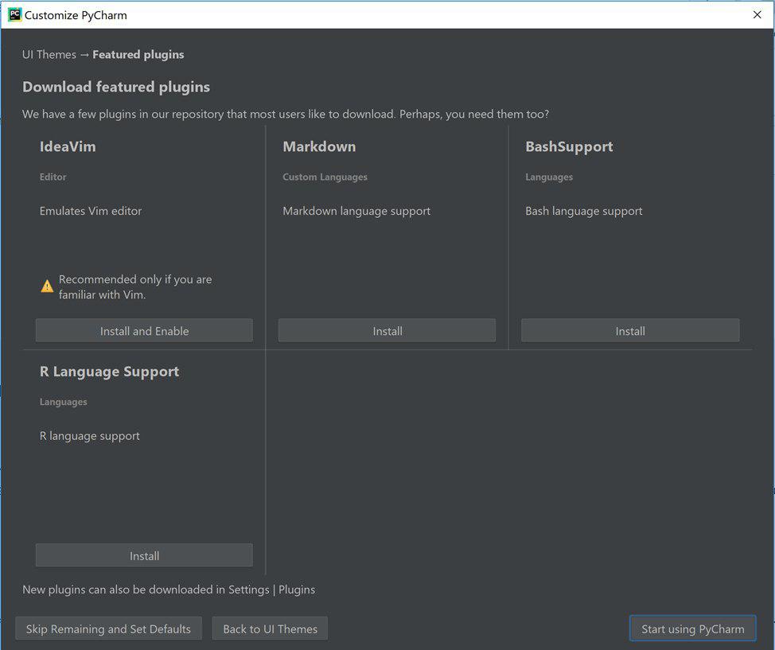Go to UI Themes in the breadcrumb
The image size is (775, 650).
point(49,55)
